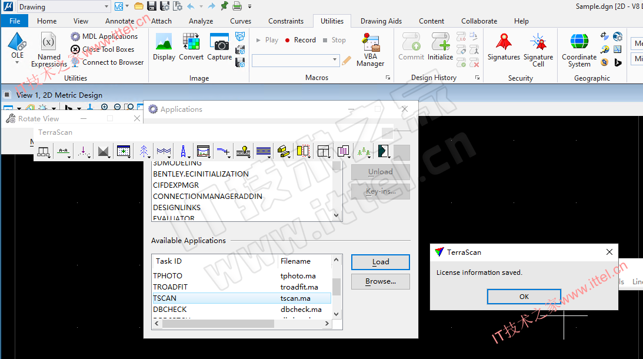Image resolution: width=643 pixels, height=359 pixels.
Task: Switch to the Home ribbon tab
Action: (46, 21)
